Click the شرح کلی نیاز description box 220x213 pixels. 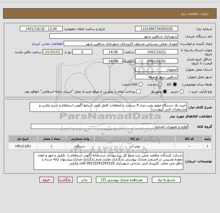(x=108, y=107)
